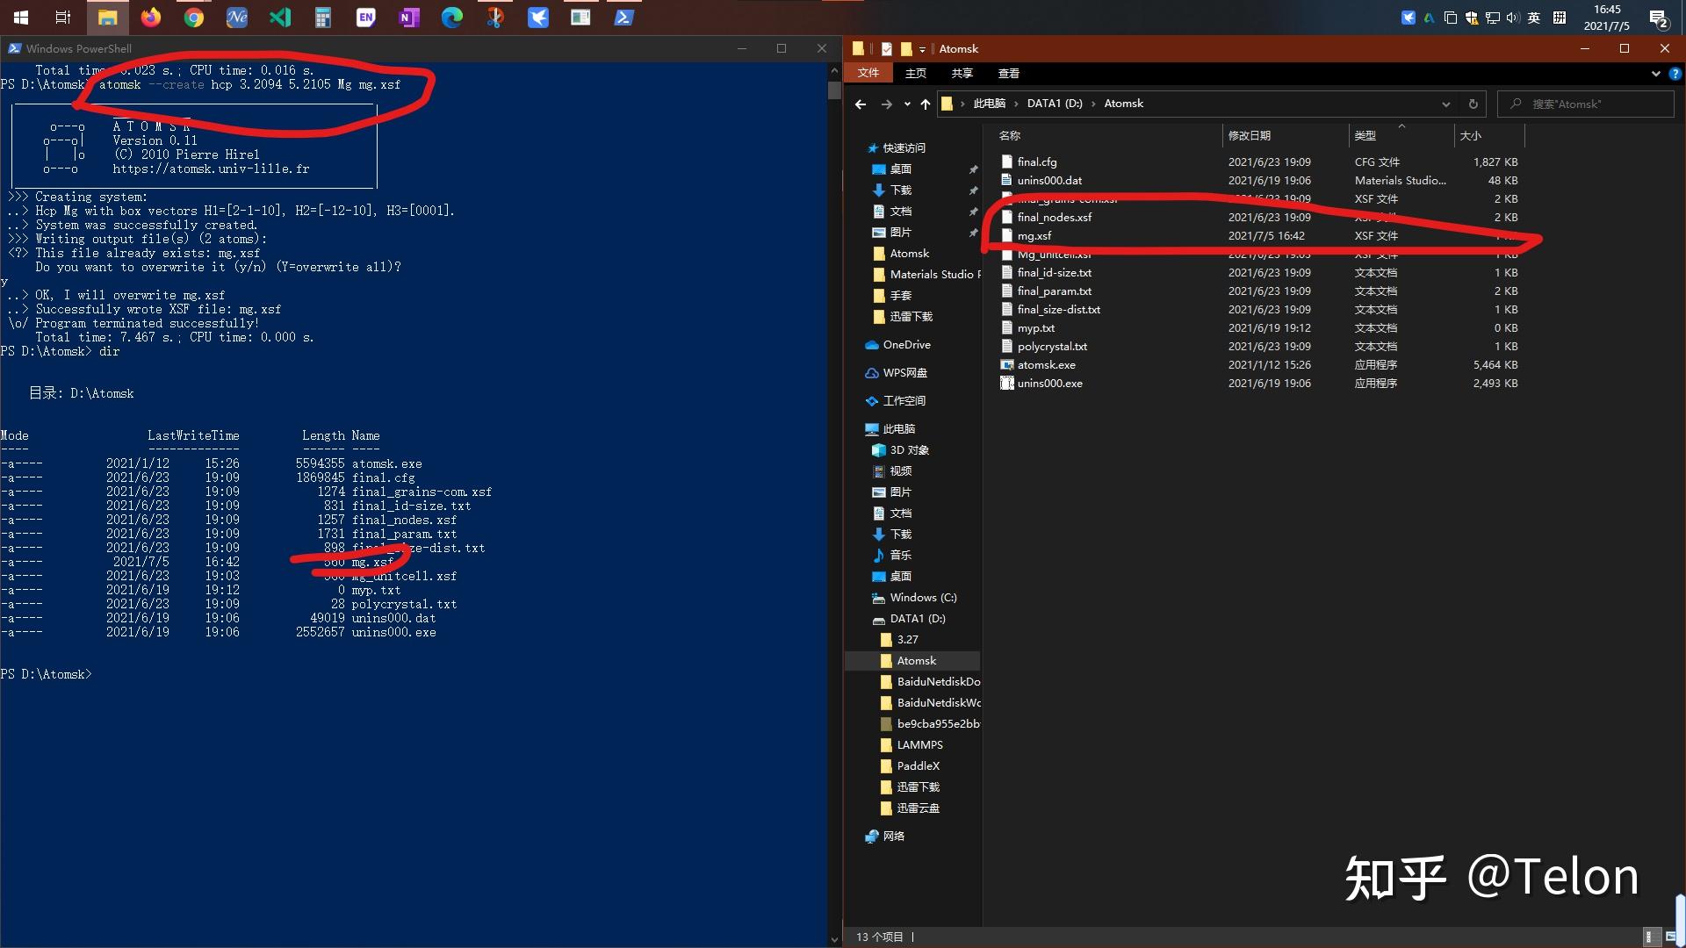Select LAMMPS folder in navigation tree

(x=919, y=745)
